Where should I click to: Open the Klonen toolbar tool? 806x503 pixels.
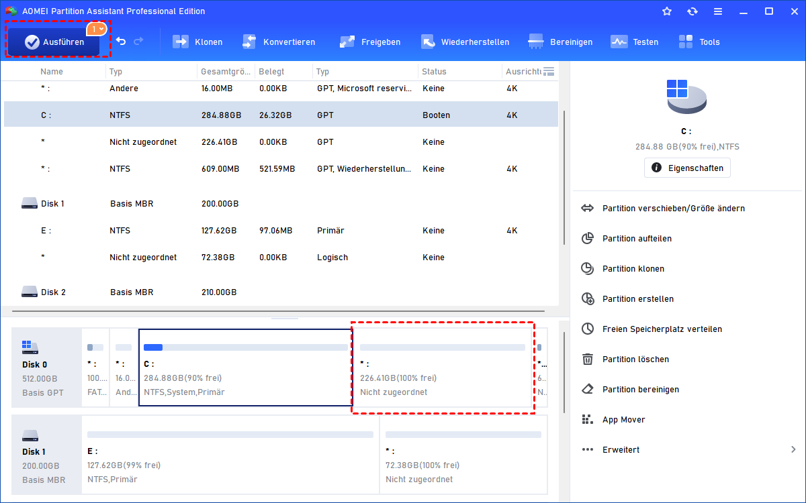197,42
